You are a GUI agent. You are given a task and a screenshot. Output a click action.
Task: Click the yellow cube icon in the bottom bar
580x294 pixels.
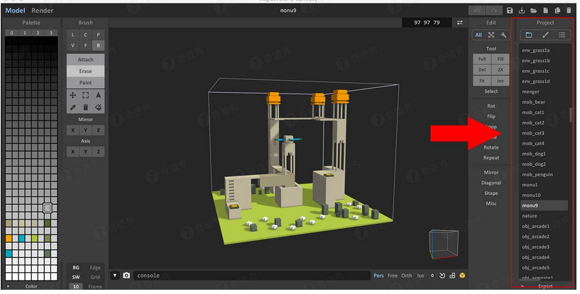[462, 276]
